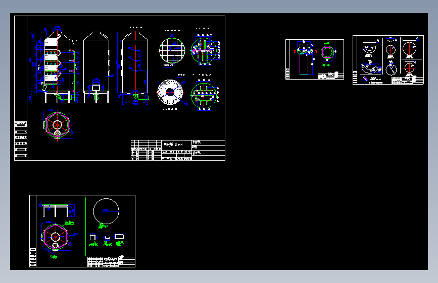The height and width of the screenshot is (283, 438).
Task: Select the magenta hexagon view in the bottom-left sheet
Action: [56, 237]
